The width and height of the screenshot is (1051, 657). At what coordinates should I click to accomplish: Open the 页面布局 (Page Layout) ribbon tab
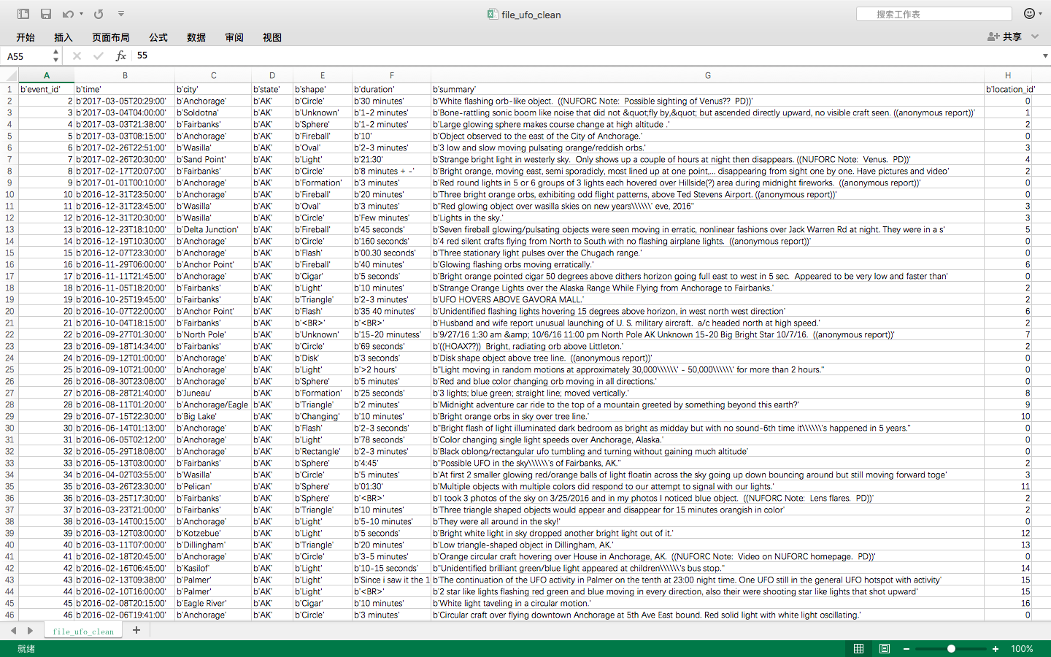[x=111, y=37]
